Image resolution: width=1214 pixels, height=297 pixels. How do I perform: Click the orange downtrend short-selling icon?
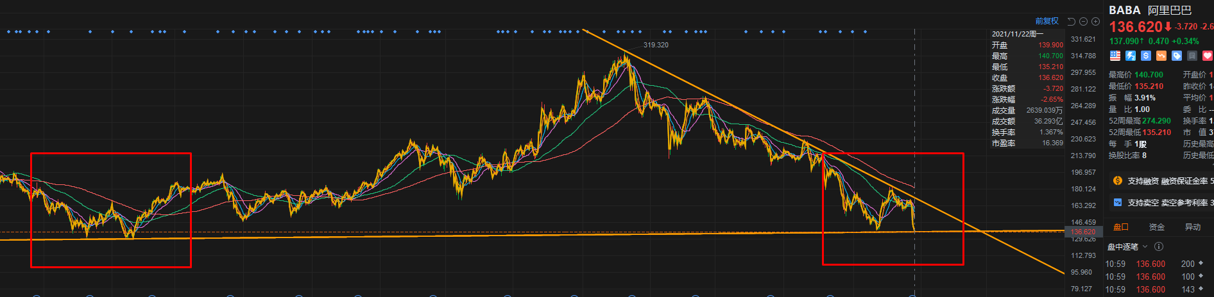pyautogui.click(x=1161, y=56)
